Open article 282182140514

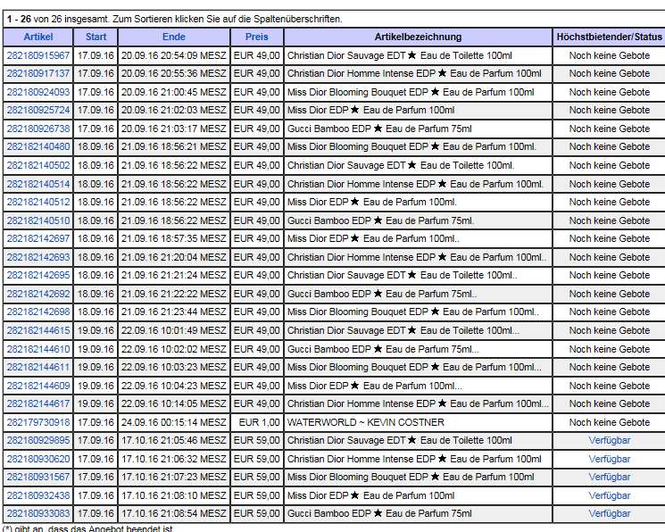[38, 184]
